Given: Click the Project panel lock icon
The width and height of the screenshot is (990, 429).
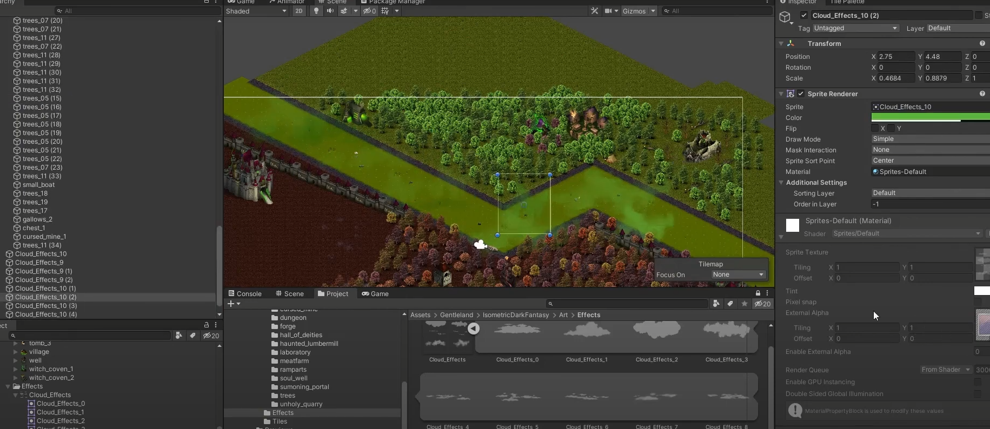Looking at the screenshot, I should pyautogui.click(x=758, y=293).
